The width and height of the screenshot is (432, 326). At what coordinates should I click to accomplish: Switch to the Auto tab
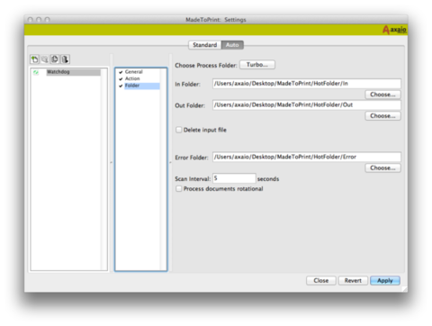[x=232, y=45]
